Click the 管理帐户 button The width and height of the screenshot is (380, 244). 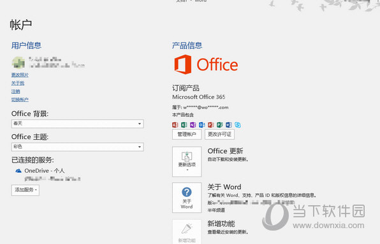[x=187, y=134]
